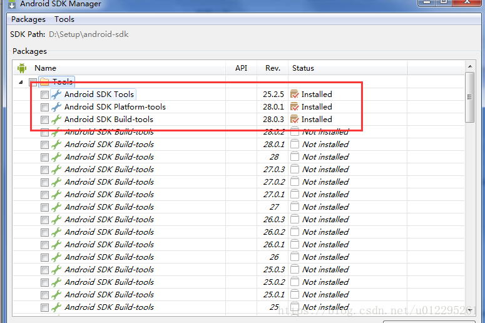Select revision cell 26.0.2
This screenshot has width=485, height=323.
tap(273, 232)
